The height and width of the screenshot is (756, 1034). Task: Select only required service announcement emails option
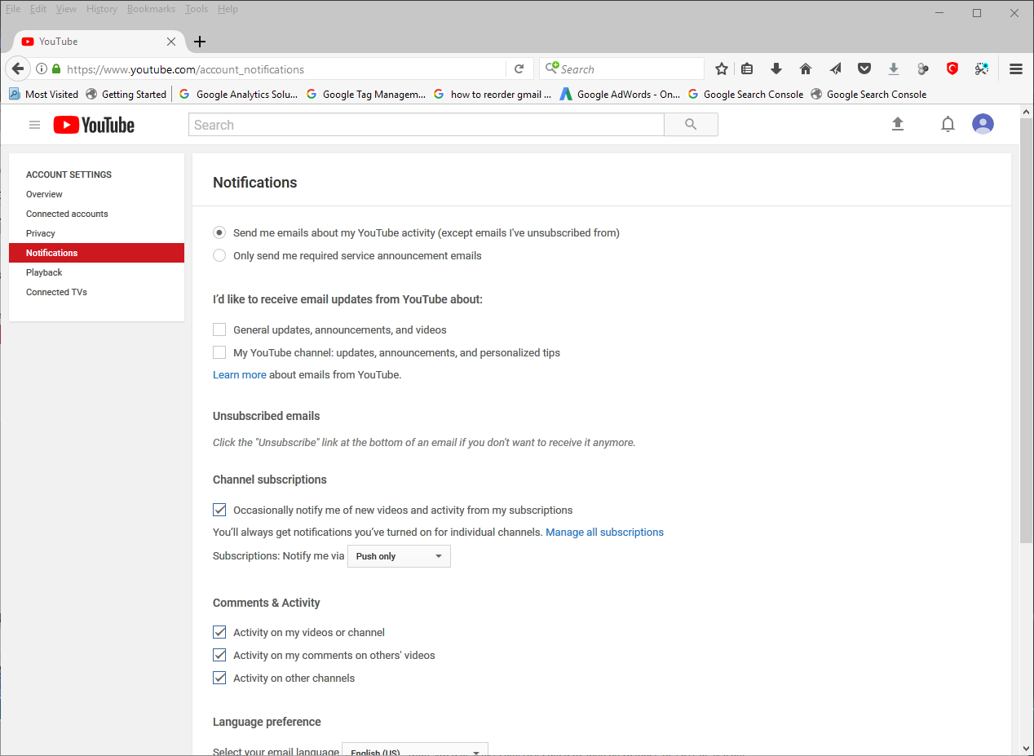point(219,255)
